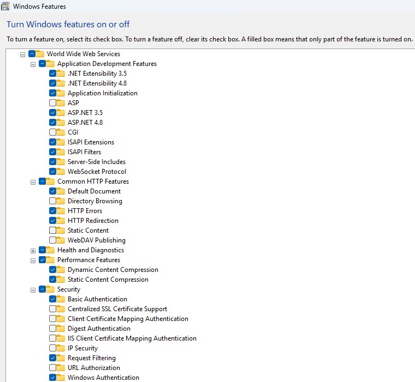Enable the CGI checkbox

pos(52,132)
